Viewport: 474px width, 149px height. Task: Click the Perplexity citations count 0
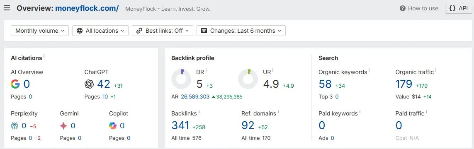(x=24, y=126)
